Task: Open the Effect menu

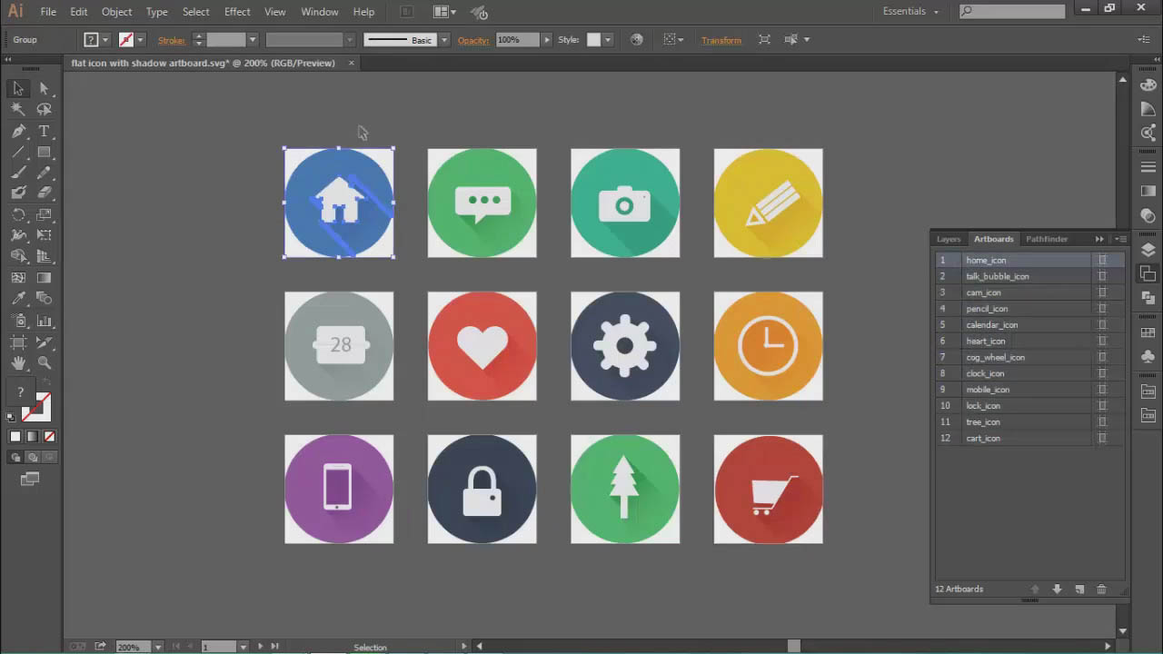Action: click(x=237, y=12)
